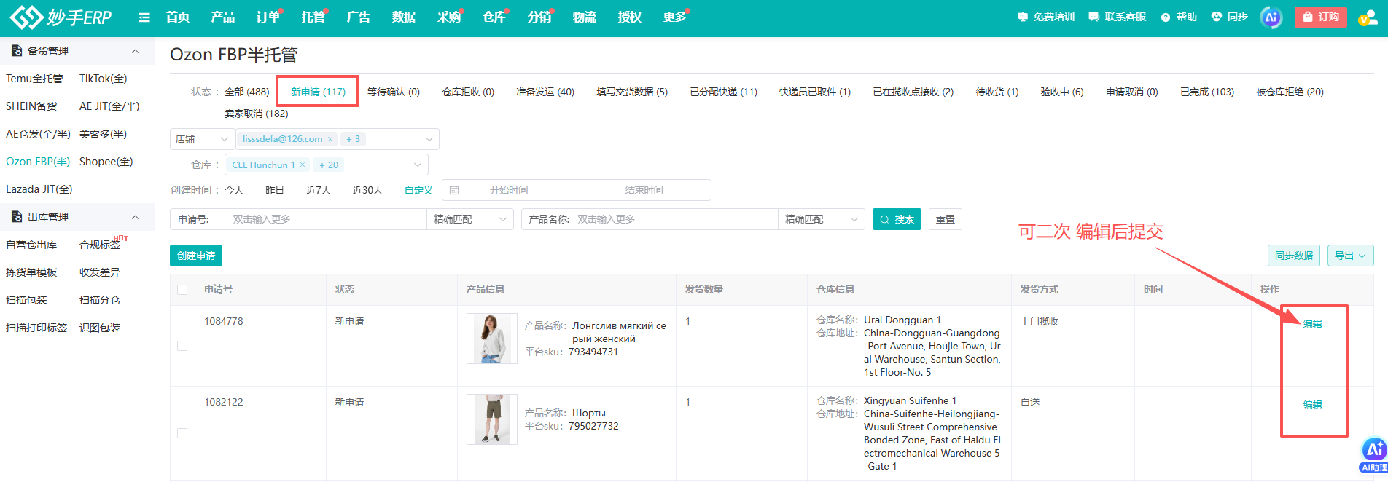Open the 精确匹配 dropdown for 产品名称

[x=822, y=219]
